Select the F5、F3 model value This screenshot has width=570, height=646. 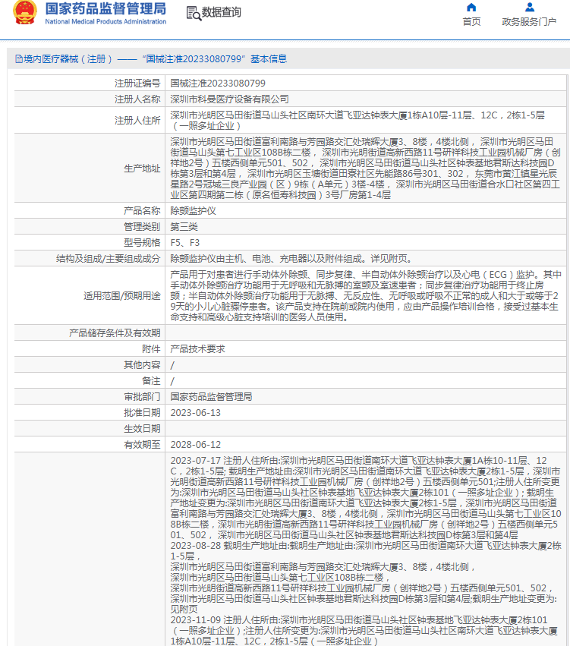(x=185, y=243)
